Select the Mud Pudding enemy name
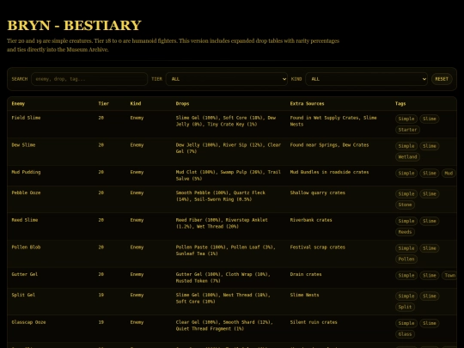 pos(26,172)
